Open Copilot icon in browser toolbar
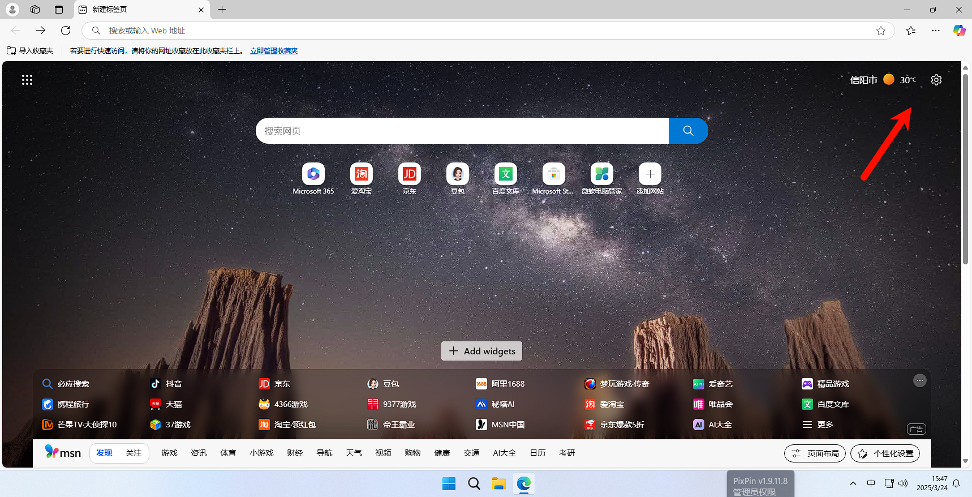Viewport: 972px width, 497px height. (x=959, y=31)
